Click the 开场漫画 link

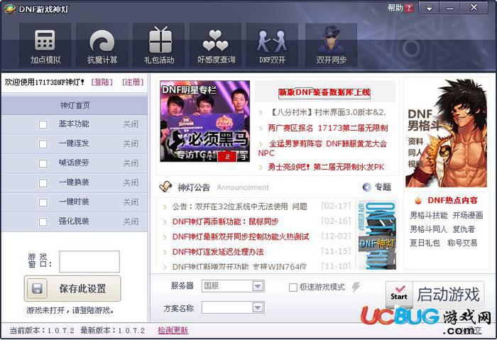467,216
